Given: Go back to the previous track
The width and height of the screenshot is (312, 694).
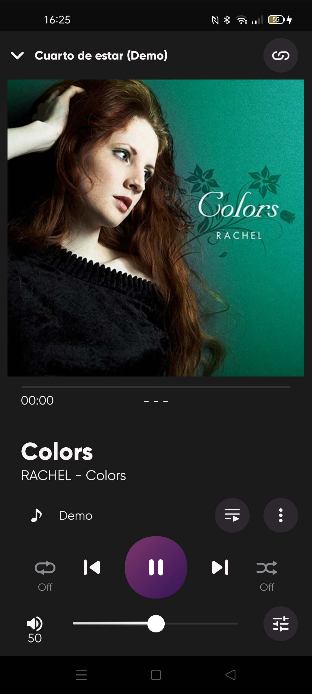Looking at the screenshot, I should 92,567.
